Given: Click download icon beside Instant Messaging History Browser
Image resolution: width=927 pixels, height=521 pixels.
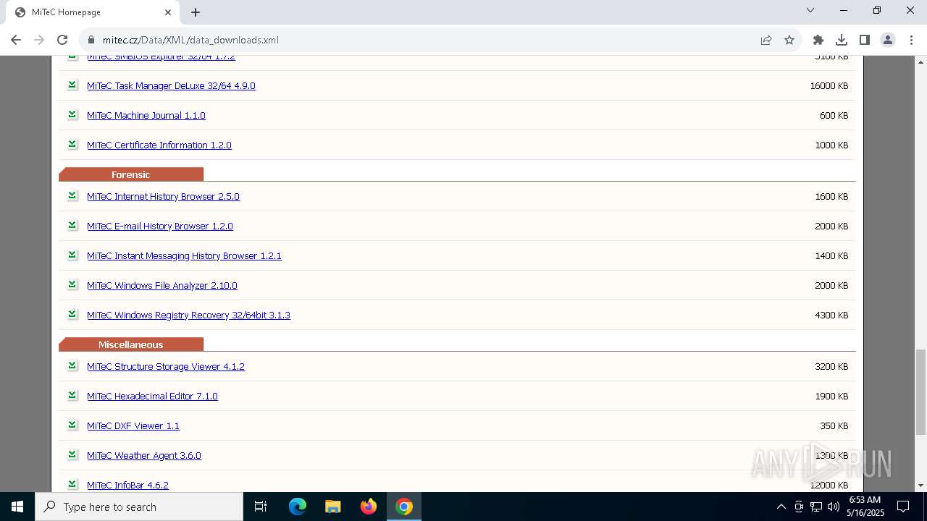Looking at the screenshot, I should (72, 255).
